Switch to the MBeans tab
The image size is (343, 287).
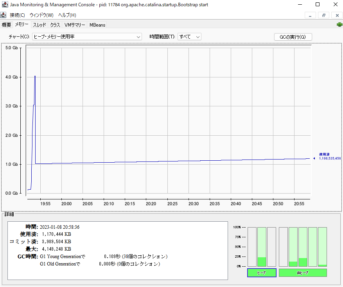97,25
